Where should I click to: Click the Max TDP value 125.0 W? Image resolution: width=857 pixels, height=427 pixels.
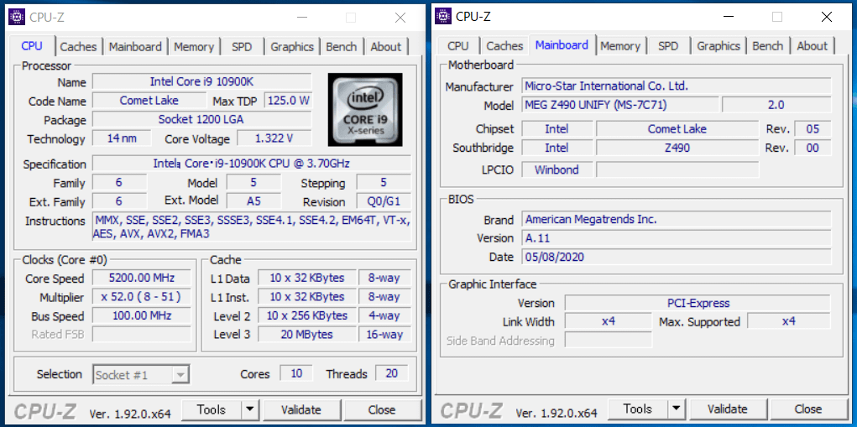(288, 101)
